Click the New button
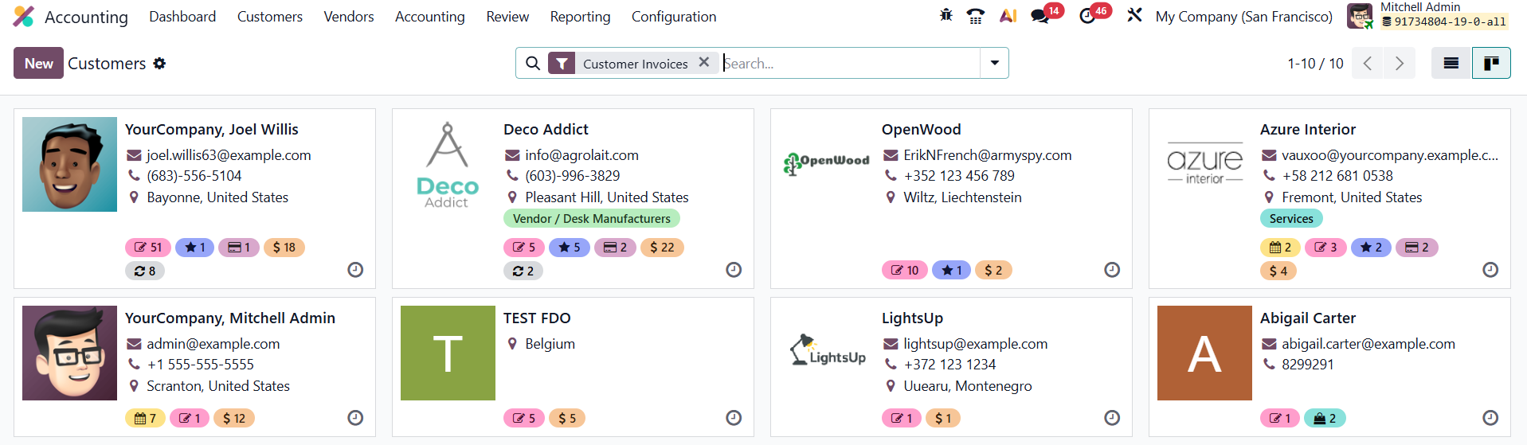 pyautogui.click(x=38, y=64)
